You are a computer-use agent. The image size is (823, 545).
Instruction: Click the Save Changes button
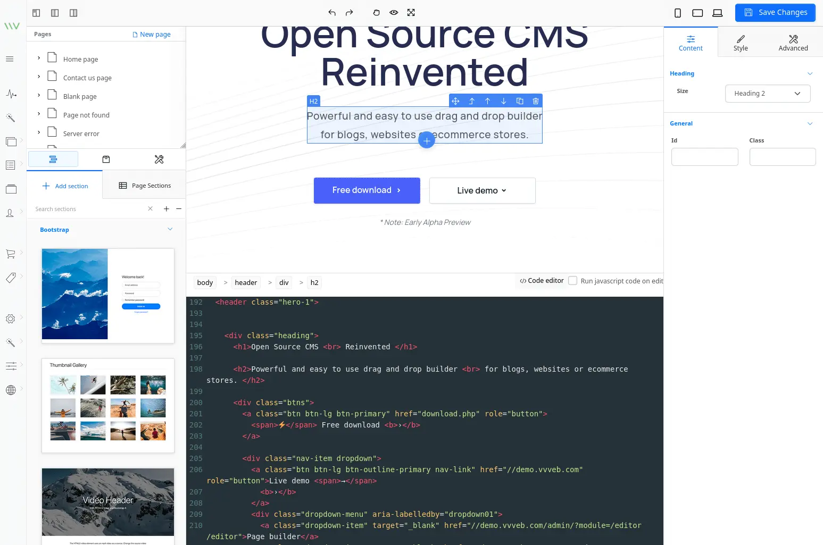775,12
